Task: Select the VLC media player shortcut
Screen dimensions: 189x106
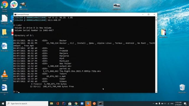Action: tap(5, 76)
